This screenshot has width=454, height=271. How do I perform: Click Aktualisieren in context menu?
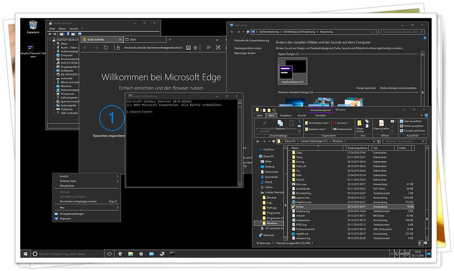(x=86, y=186)
